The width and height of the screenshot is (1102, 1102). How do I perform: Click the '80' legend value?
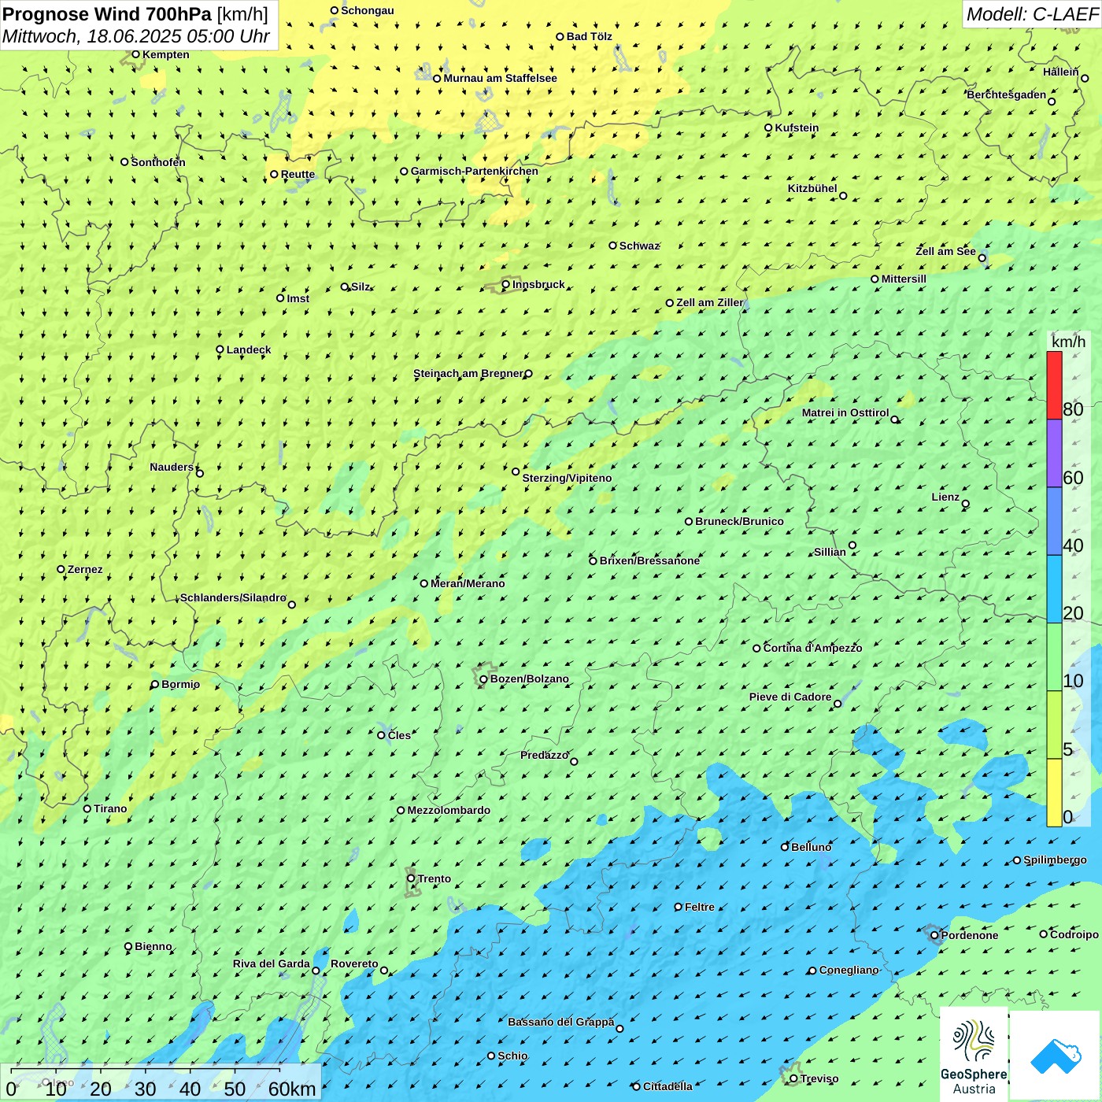click(1073, 409)
